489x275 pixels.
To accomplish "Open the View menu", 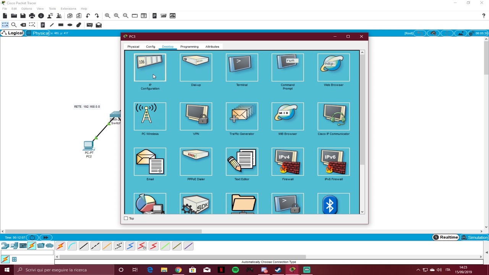I will tap(40, 8).
